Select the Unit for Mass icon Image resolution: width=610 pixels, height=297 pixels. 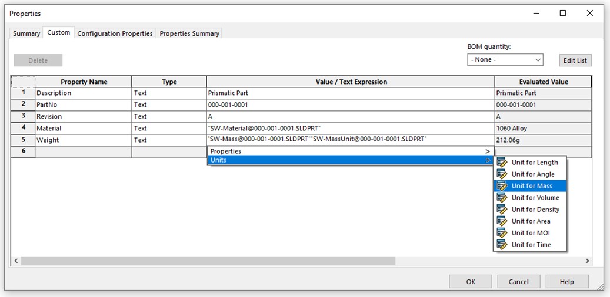502,186
